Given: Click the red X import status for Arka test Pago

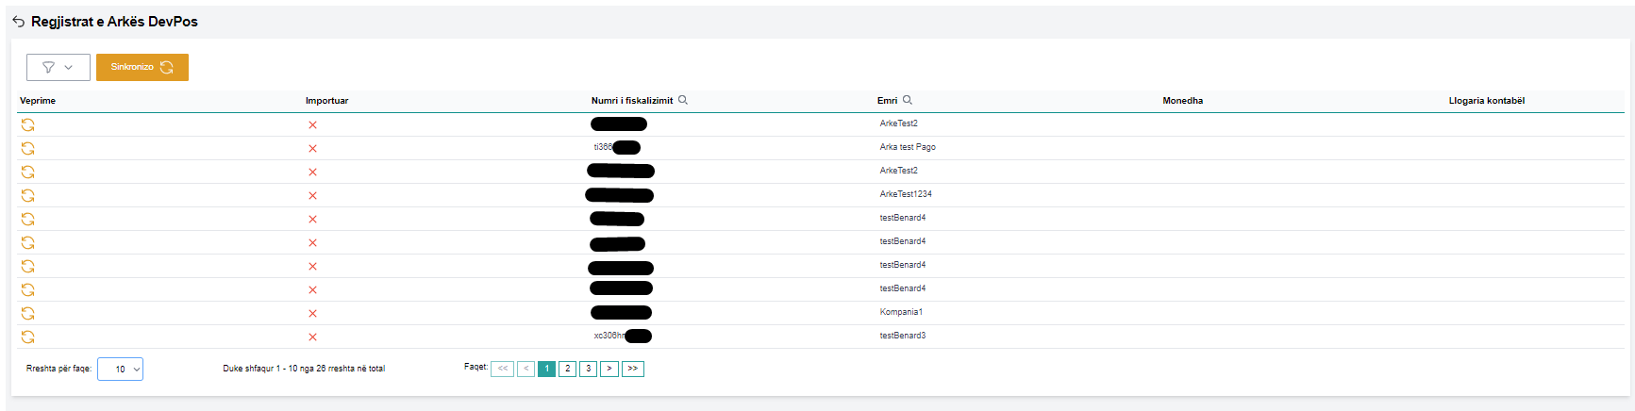Looking at the screenshot, I should [312, 148].
